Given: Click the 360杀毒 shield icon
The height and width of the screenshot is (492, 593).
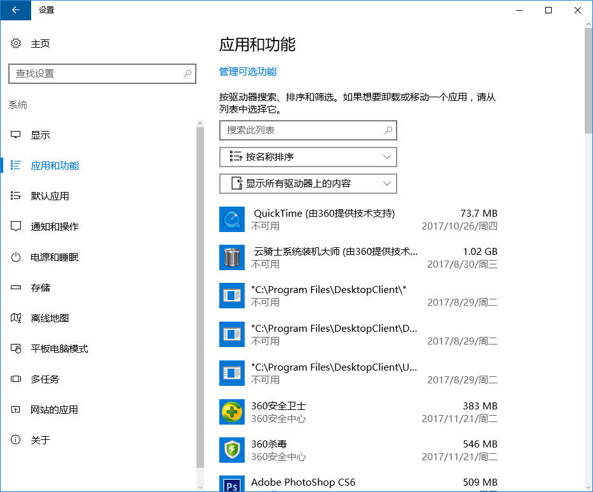Looking at the screenshot, I should [231, 449].
